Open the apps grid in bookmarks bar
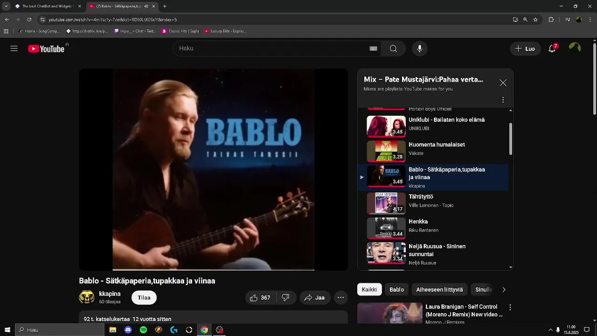597x336 pixels. pyautogui.click(x=6, y=31)
